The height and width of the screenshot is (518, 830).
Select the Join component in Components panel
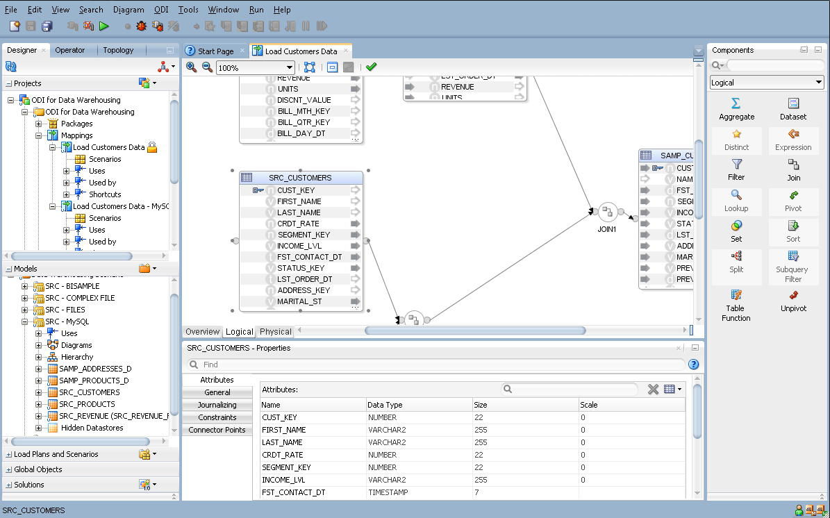793,167
